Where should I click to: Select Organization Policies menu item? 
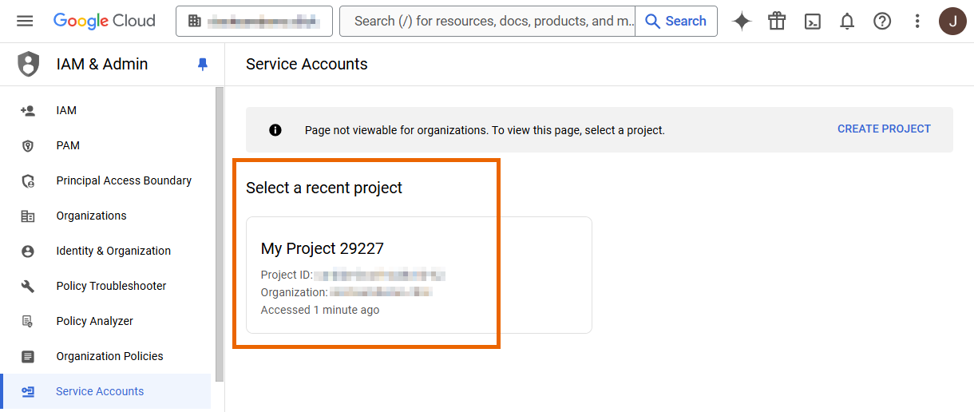[x=109, y=356]
